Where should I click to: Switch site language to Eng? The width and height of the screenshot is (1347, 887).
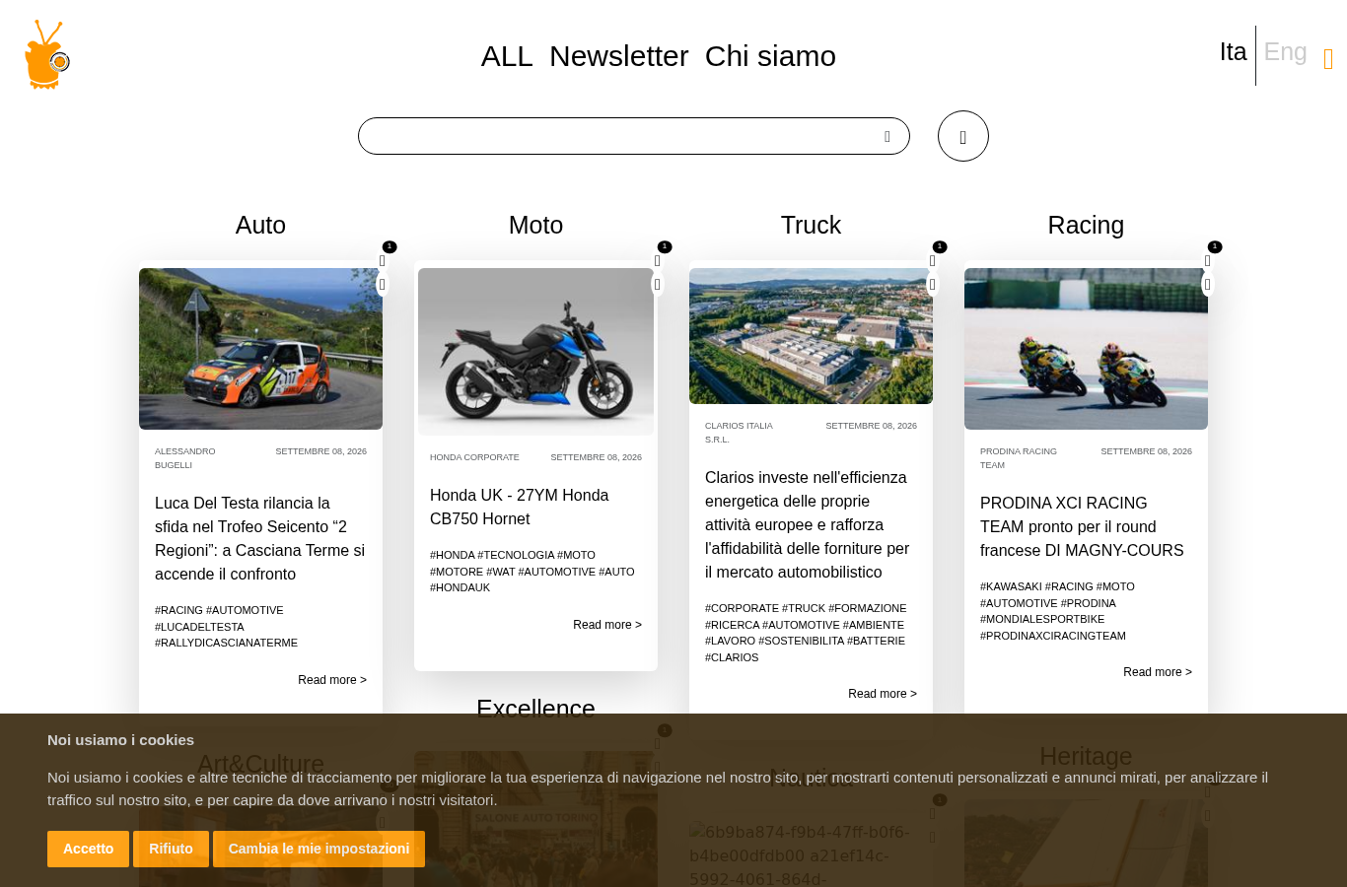coord(1285,52)
